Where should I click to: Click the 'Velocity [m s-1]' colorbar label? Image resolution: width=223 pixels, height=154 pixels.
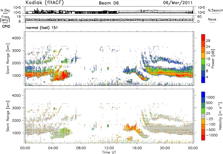click(x=220, y=116)
